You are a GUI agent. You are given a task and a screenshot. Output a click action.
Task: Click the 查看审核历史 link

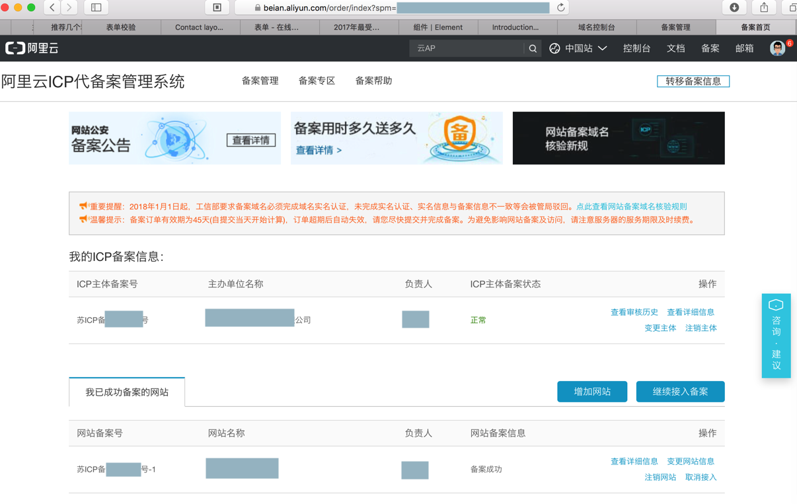tap(634, 312)
